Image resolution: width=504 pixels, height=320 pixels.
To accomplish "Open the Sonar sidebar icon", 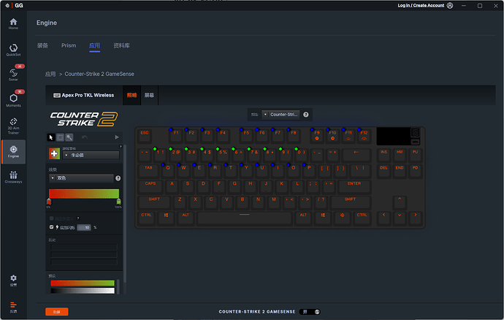I will point(13,73).
